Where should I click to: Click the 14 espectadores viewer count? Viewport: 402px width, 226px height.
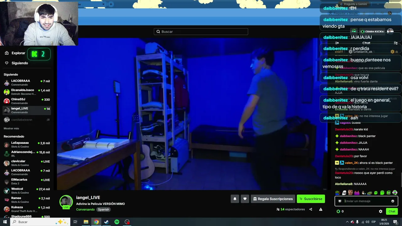[x=291, y=209]
